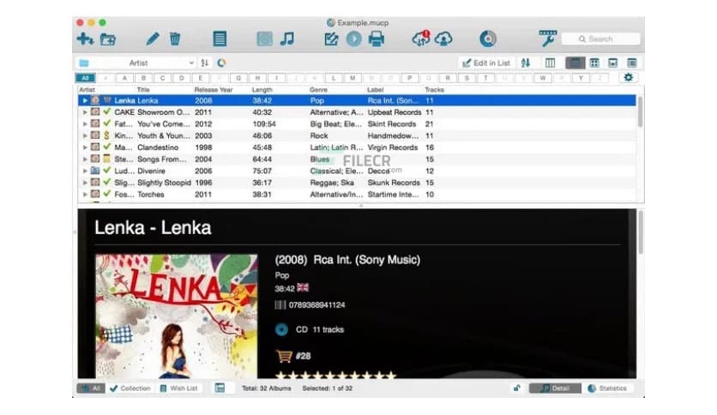Image resolution: width=717 pixels, height=415 pixels.
Task: Click the Edit in List button
Action: (x=486, y=63)
